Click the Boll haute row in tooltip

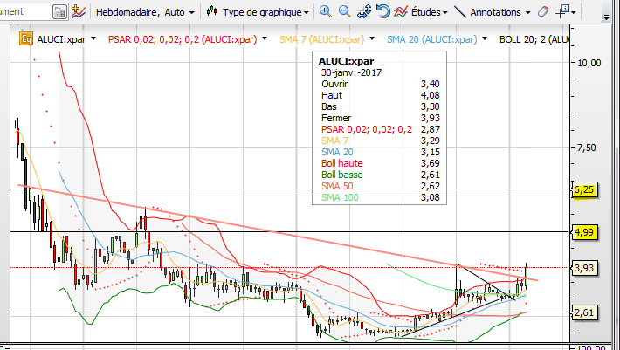point(381,163)
